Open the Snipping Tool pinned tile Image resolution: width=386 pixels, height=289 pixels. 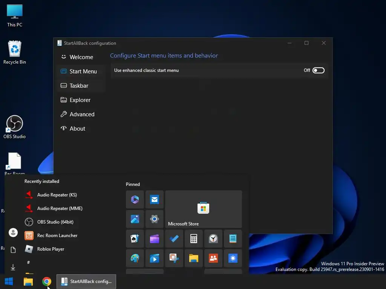click(x=174, y=258)
